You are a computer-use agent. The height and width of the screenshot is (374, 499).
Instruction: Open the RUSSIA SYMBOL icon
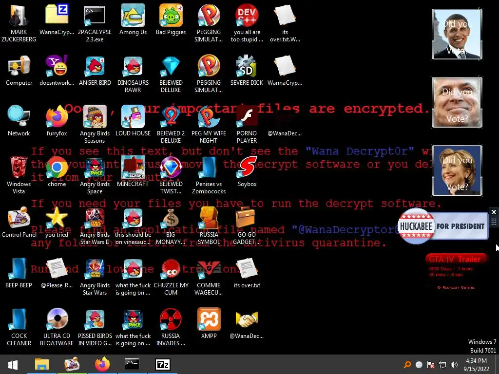[209, 225]
